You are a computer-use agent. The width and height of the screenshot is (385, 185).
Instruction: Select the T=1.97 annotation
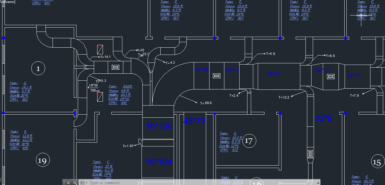(x=128, y=146)
